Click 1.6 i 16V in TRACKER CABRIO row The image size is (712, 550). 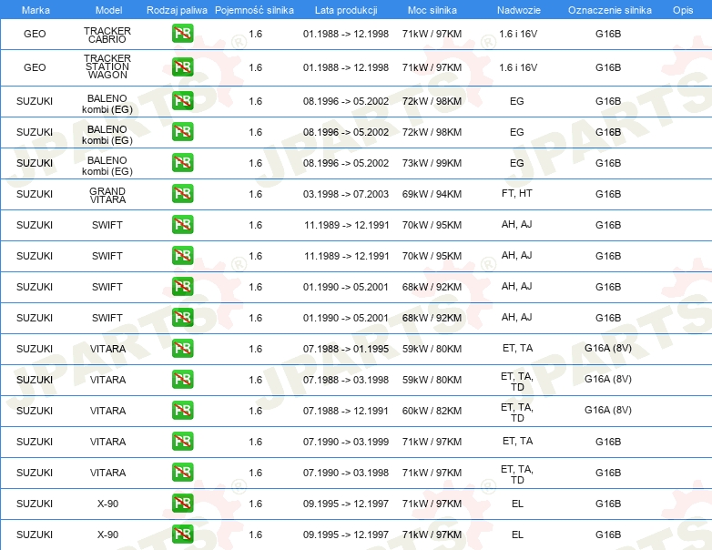[518, 34]
